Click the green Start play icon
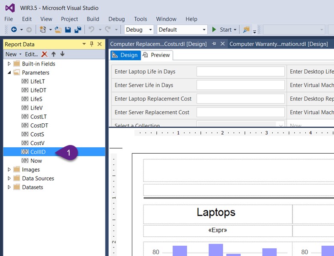The width and height of the screenshot is (334, 256). 214,30
